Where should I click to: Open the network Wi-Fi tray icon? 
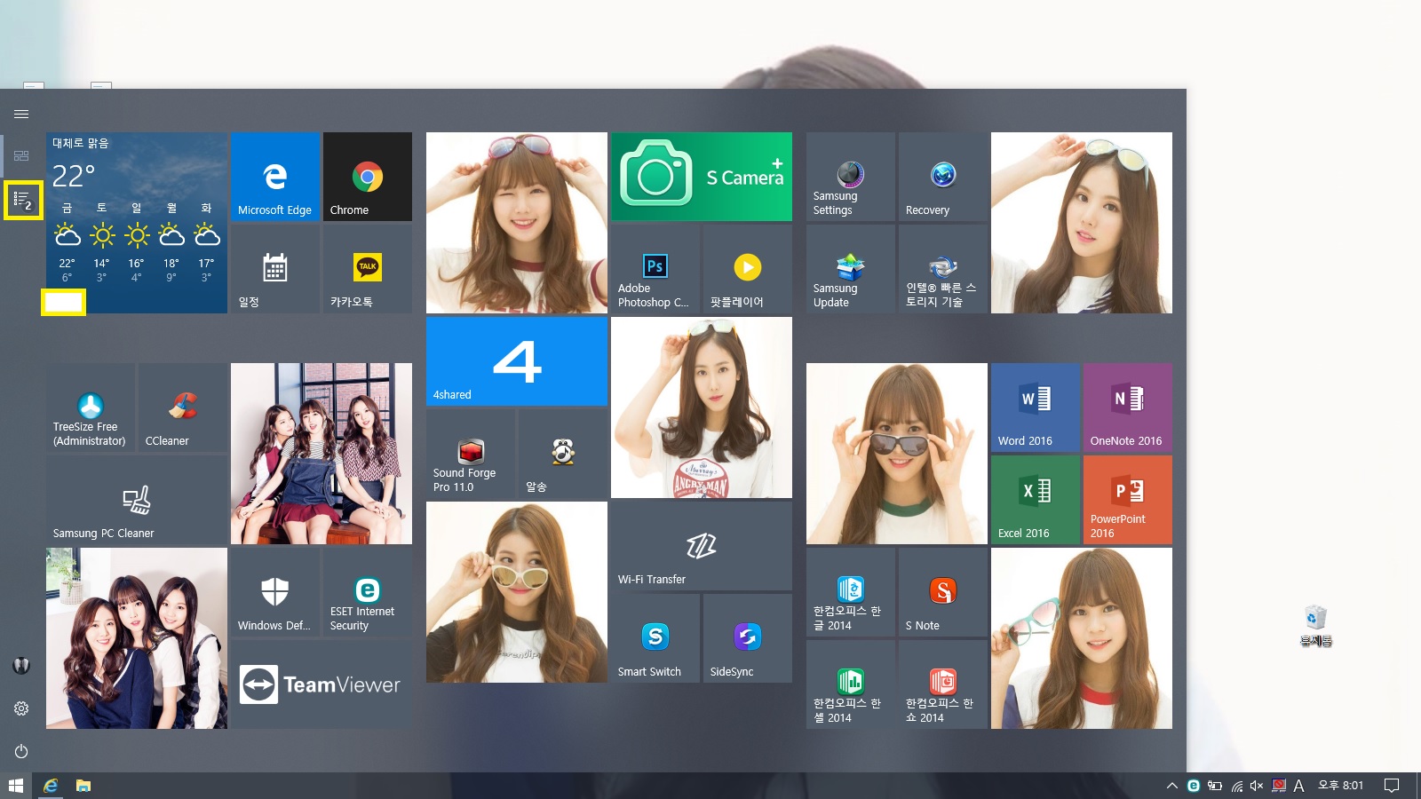(1236, 786)
